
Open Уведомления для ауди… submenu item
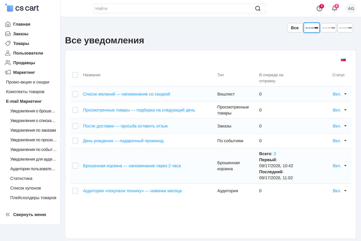(x=33, y=159)
